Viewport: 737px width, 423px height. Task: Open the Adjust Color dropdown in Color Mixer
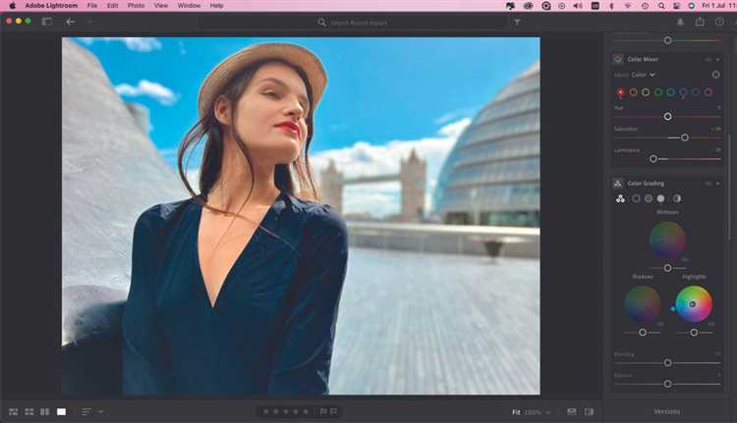tap(644, 75)
